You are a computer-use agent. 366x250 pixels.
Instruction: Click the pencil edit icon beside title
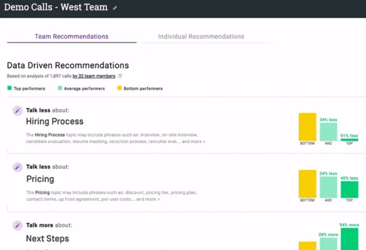point(115,8)
